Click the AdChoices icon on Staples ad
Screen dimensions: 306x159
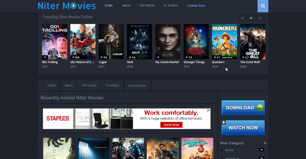tap(209, 110)
